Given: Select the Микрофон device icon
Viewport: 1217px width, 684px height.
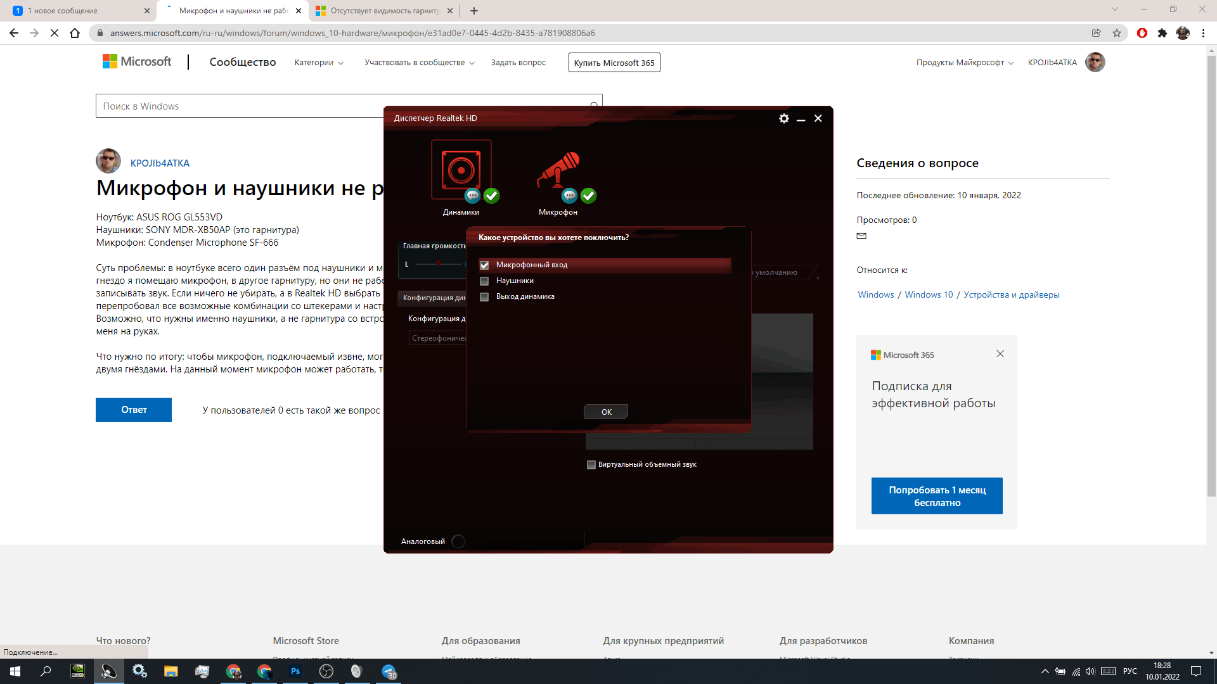Looking at the screenshot, I should pos(558,170).
